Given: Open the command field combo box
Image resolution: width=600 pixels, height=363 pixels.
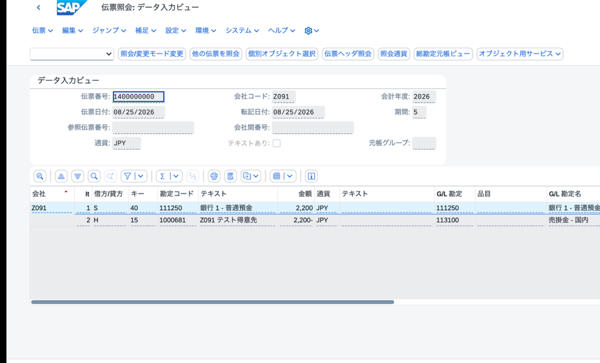Looking at the screenshot, I should coord(72,54).
